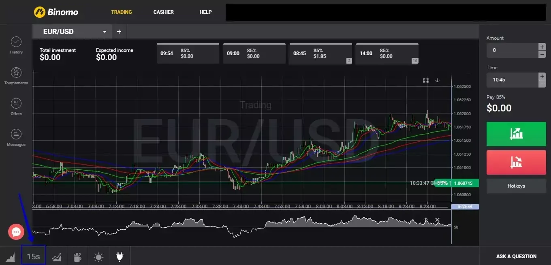
Task: Open the History panel icon
Action: point(16,42)
